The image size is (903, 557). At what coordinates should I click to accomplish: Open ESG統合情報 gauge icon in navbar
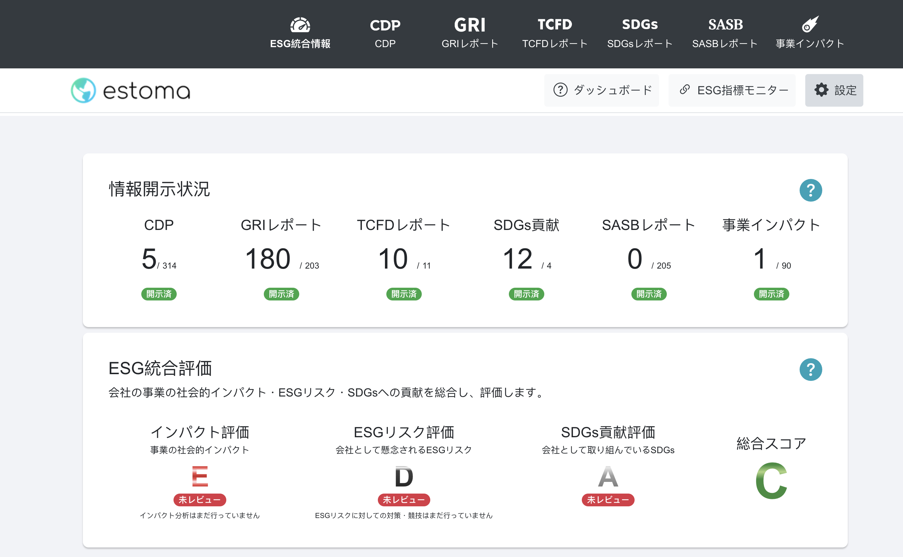(x=300, y=25)
